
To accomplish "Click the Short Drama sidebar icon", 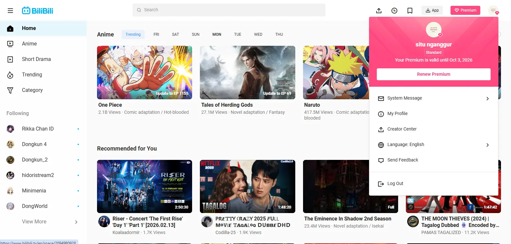I will (x=10, y=59).
